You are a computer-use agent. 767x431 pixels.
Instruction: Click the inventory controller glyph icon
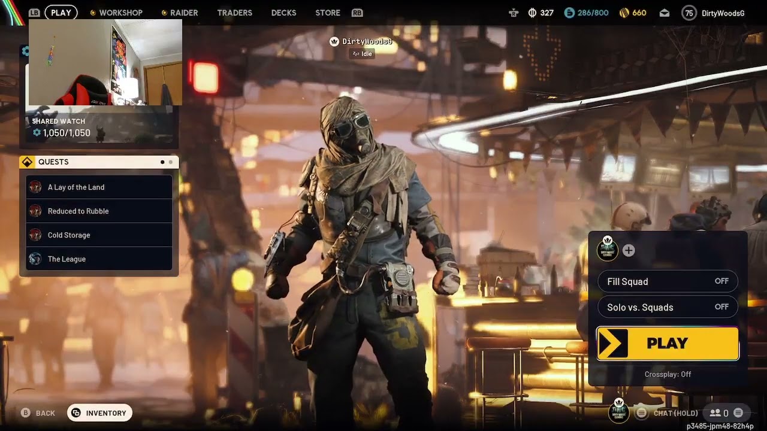(x=76, y=413)
